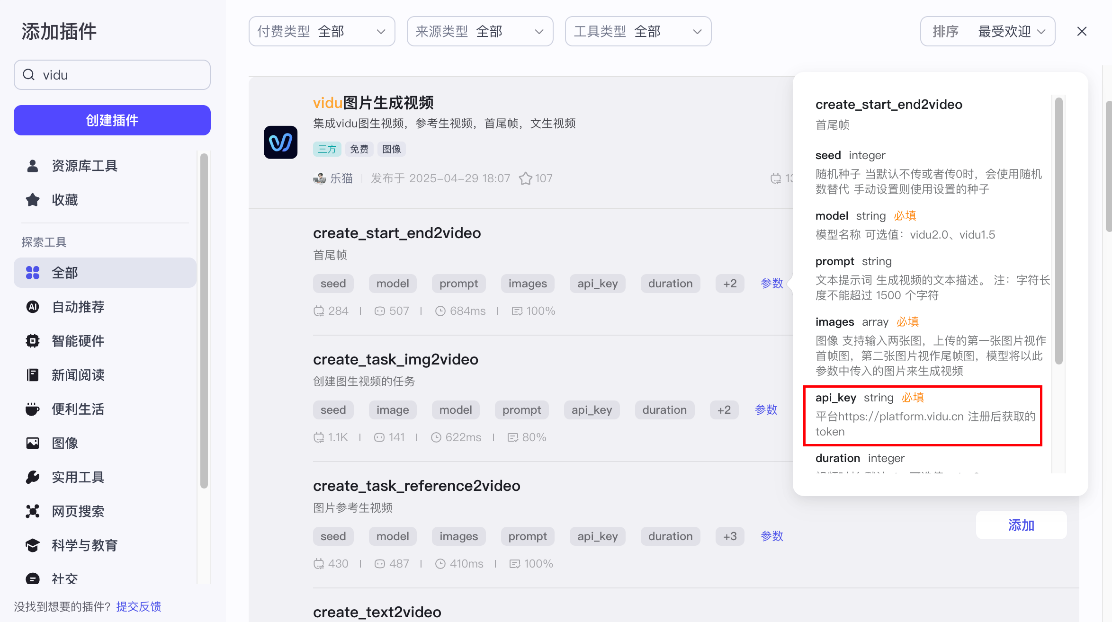The height and width of the screenshot is (622, 1112).
Task: Click the favorite star icon beside 107
Action: (x=525, y=178)
